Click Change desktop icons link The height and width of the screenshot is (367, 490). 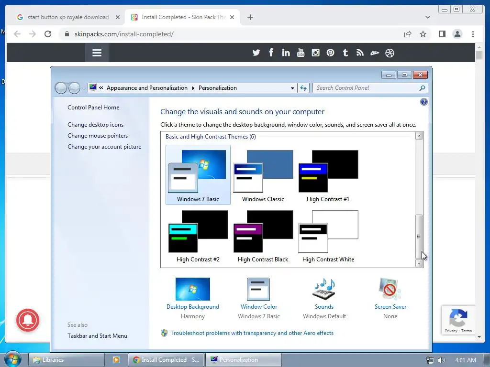[x=95, y=125]
